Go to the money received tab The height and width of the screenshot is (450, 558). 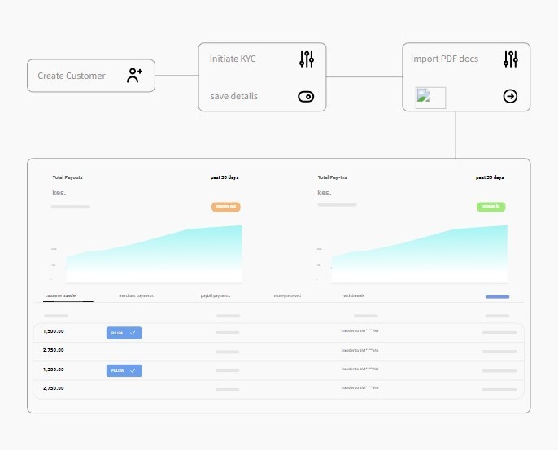coord(287,295)
